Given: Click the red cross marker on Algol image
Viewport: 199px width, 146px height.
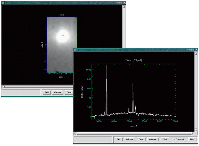Looking at the screenshot, I should [x=63, y=35].
